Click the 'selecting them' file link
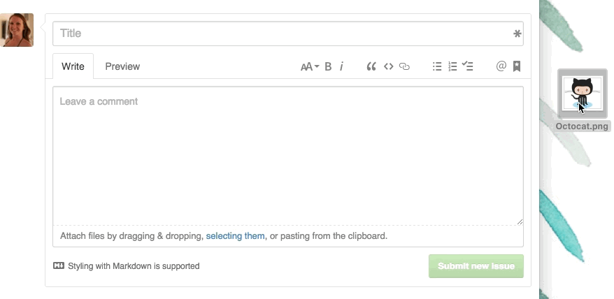 [x=235, y=236]
